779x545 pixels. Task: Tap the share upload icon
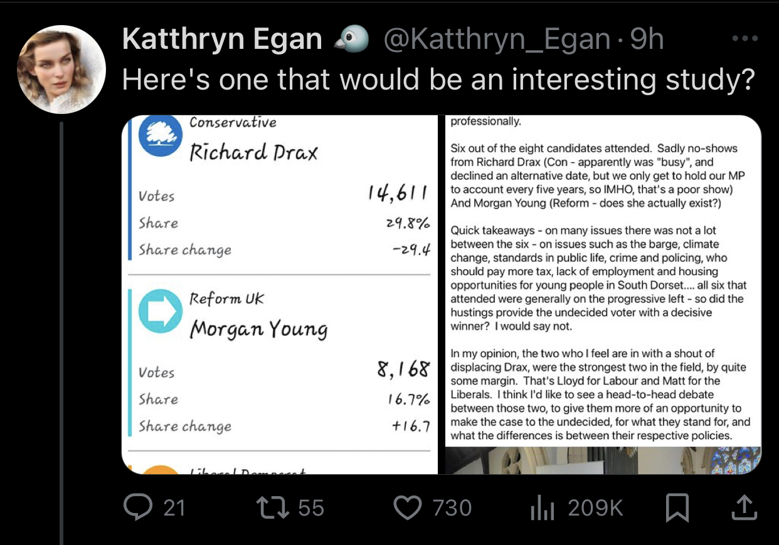point(742,507)
